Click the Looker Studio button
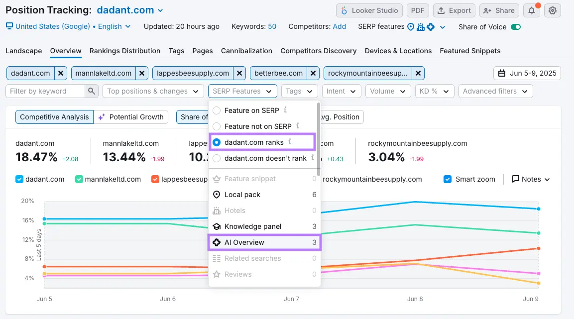The width and height of the screenshot is (574, 319). click(369, 10)
